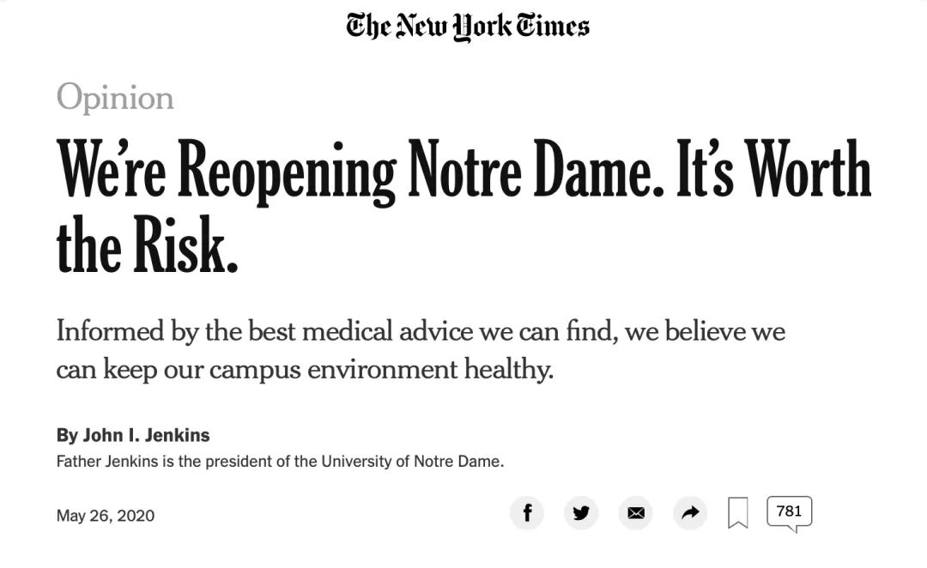
Task: Click the May 26, 2020 publication date
Action: coord(105,516)
